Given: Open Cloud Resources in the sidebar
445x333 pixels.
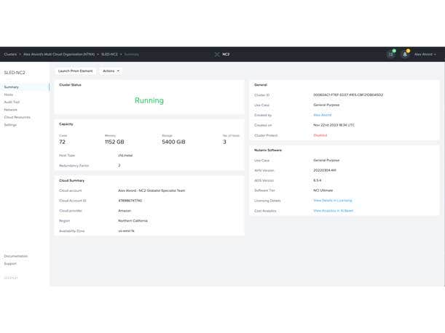Looking at the screenshot, I should pos(17,117).
